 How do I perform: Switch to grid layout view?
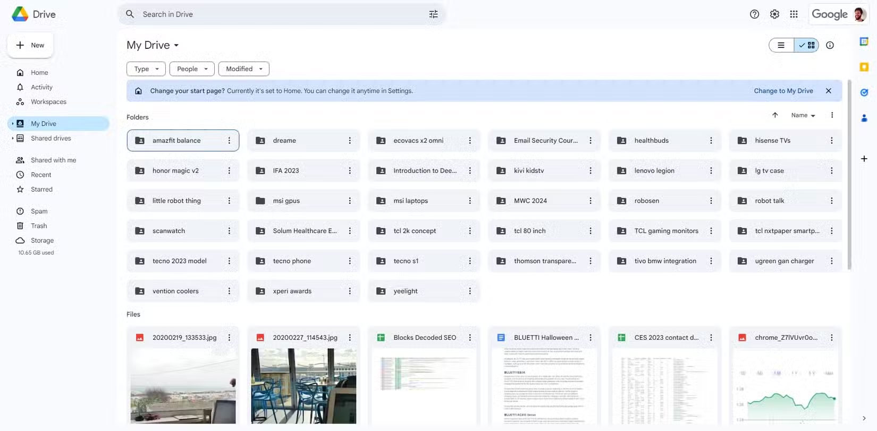click(x=807, y=45)
